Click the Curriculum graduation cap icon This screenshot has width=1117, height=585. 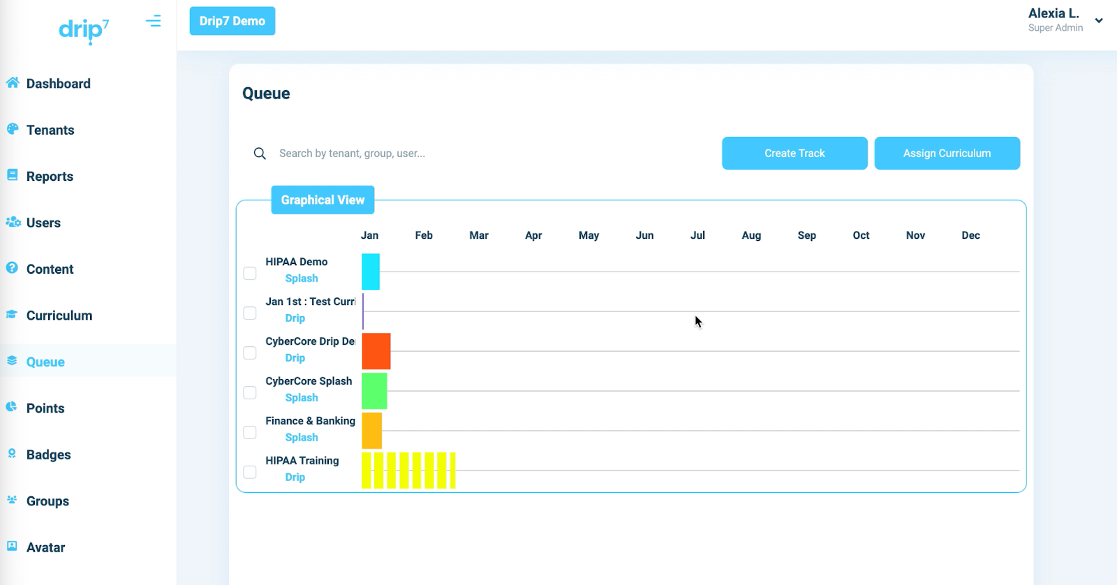[x=12, y=315]
